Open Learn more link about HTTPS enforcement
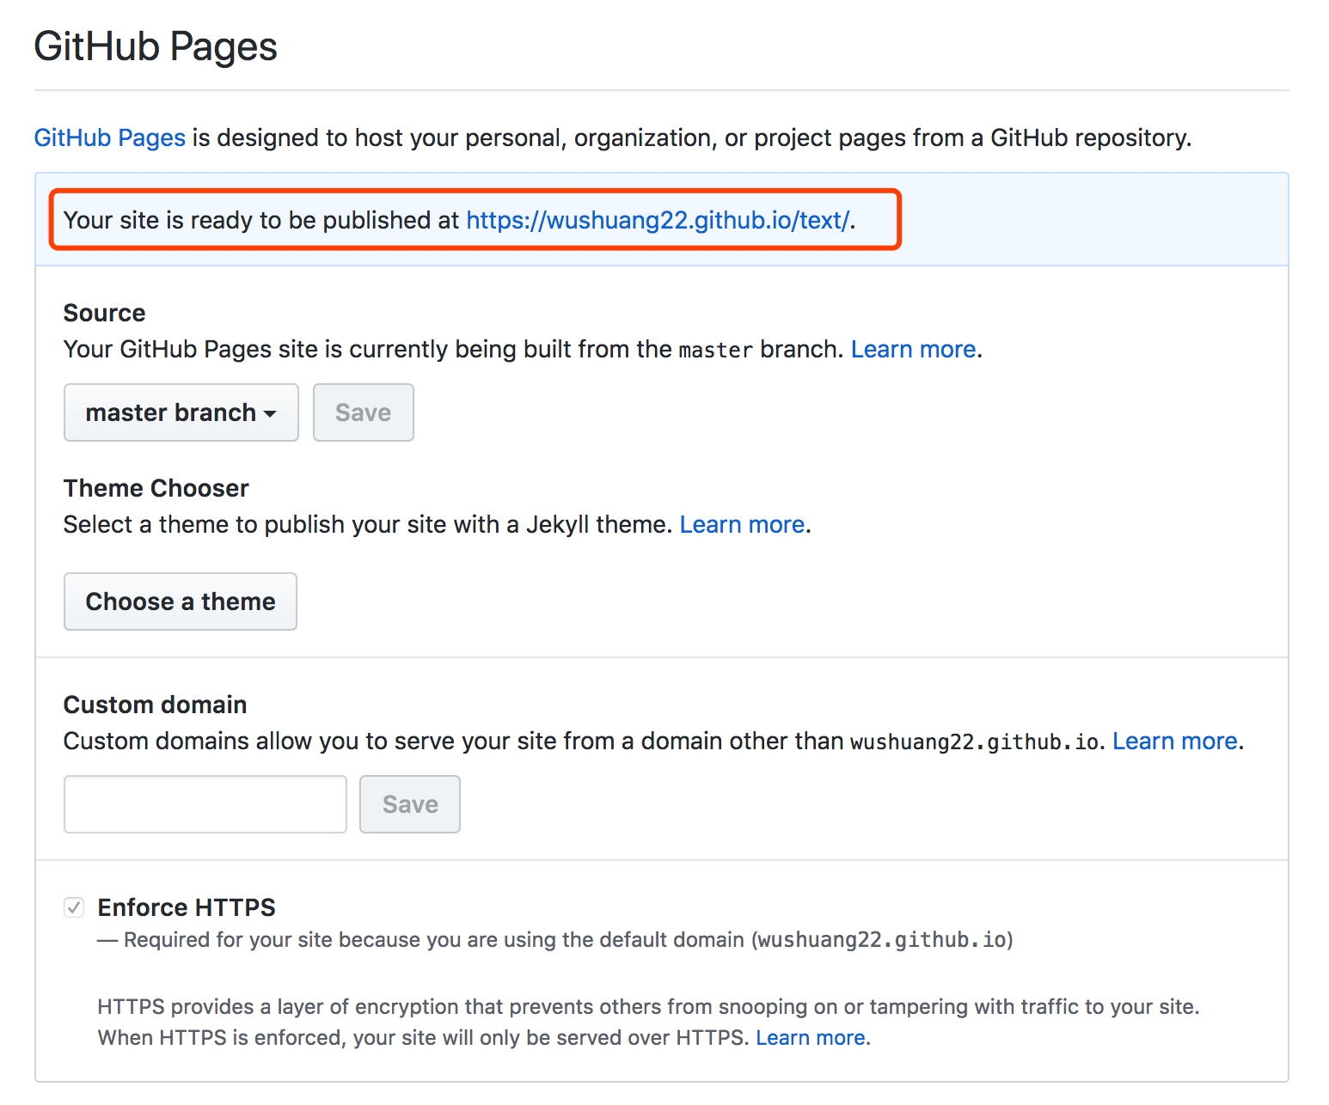This screenshot has height=1105, width=1329. (811, 1037)
